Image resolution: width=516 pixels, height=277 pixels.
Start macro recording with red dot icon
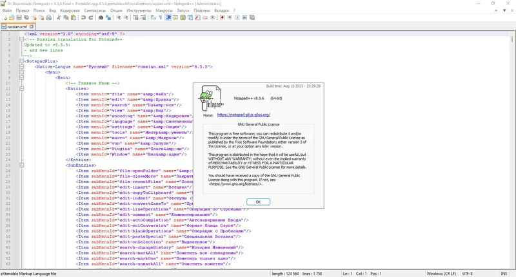[x=222, y=17]
